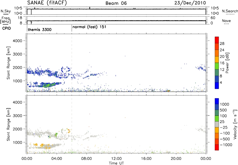This screenshot has width=238, height=165.
Task: Click the "N.Sky" legend label
Action: point(6,11)
